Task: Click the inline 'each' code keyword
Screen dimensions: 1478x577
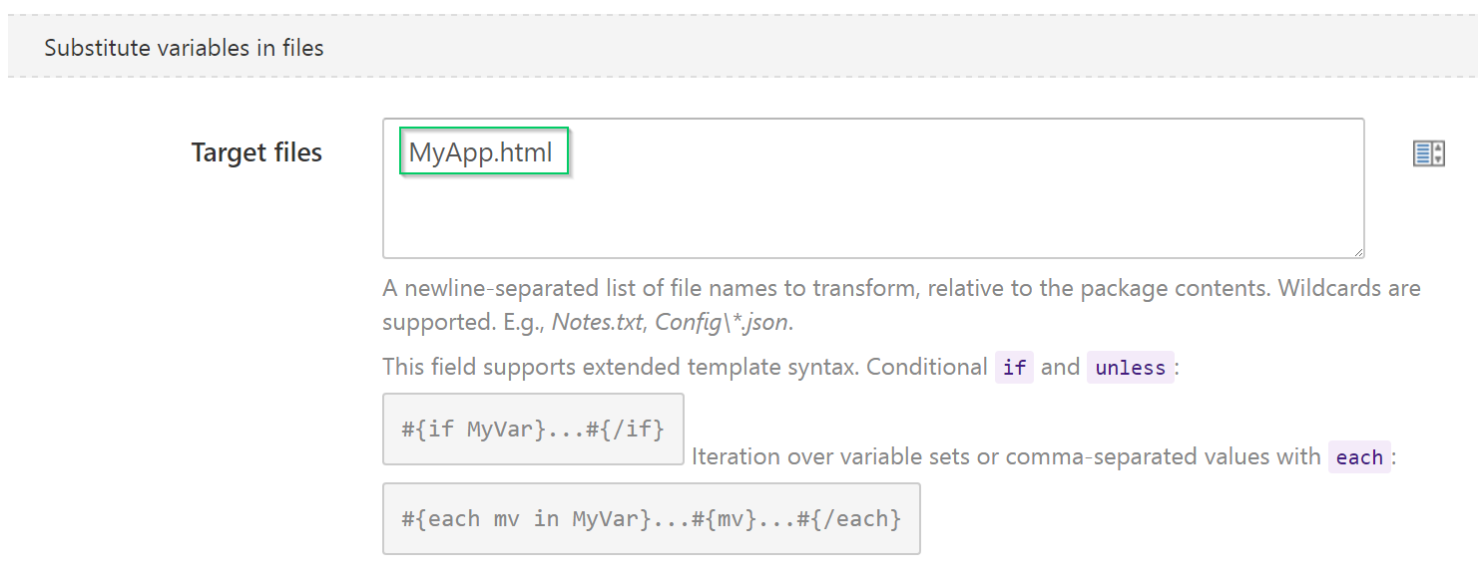Action: 1358,457
